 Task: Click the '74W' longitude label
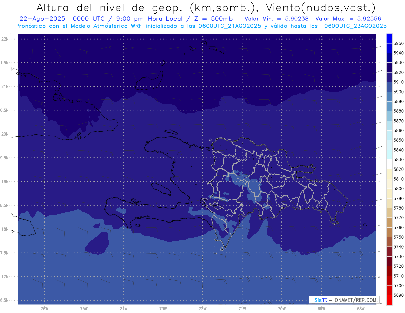(x=124, y=309)
